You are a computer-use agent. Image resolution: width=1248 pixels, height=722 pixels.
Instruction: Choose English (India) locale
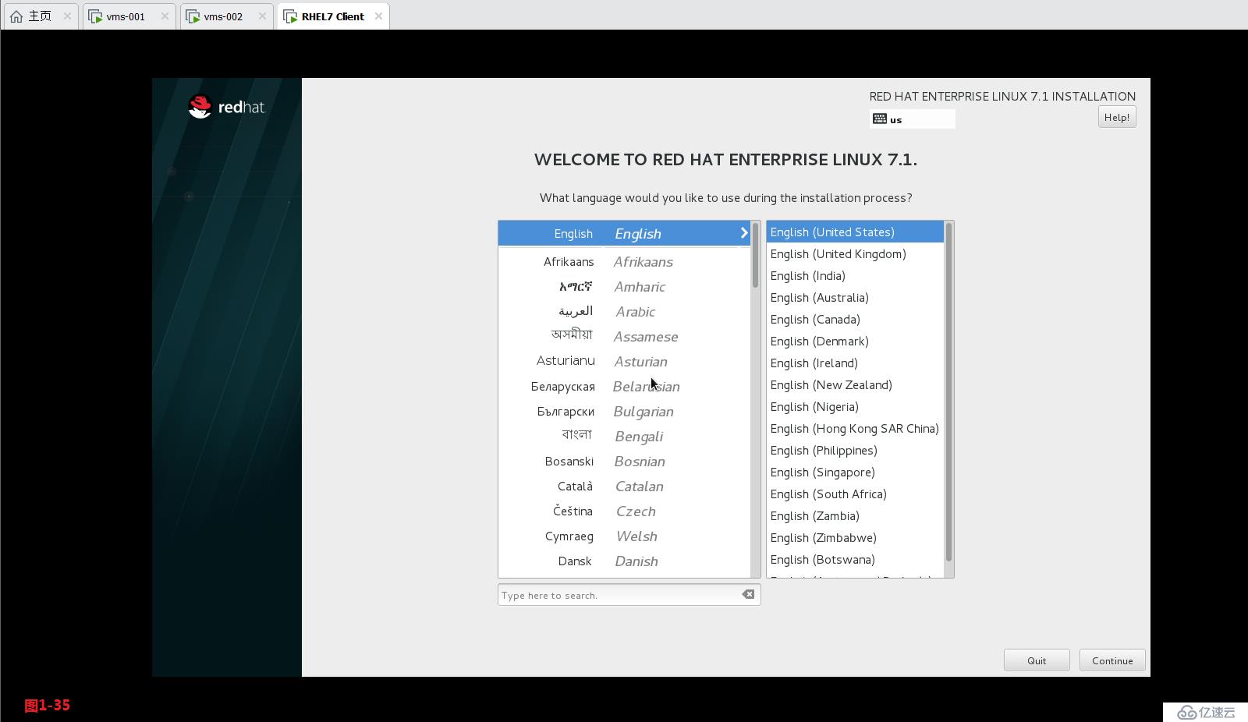[x=855, y=276]
